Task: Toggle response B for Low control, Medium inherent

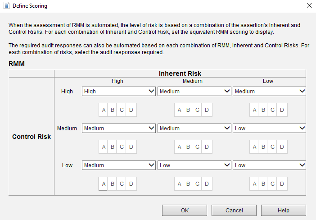Action: [188, 183]
